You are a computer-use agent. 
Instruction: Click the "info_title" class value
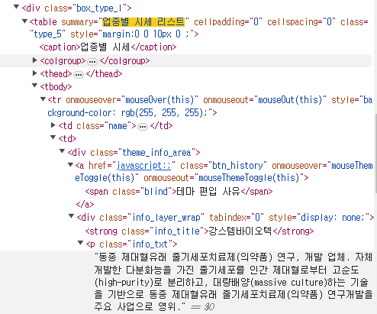177,231
